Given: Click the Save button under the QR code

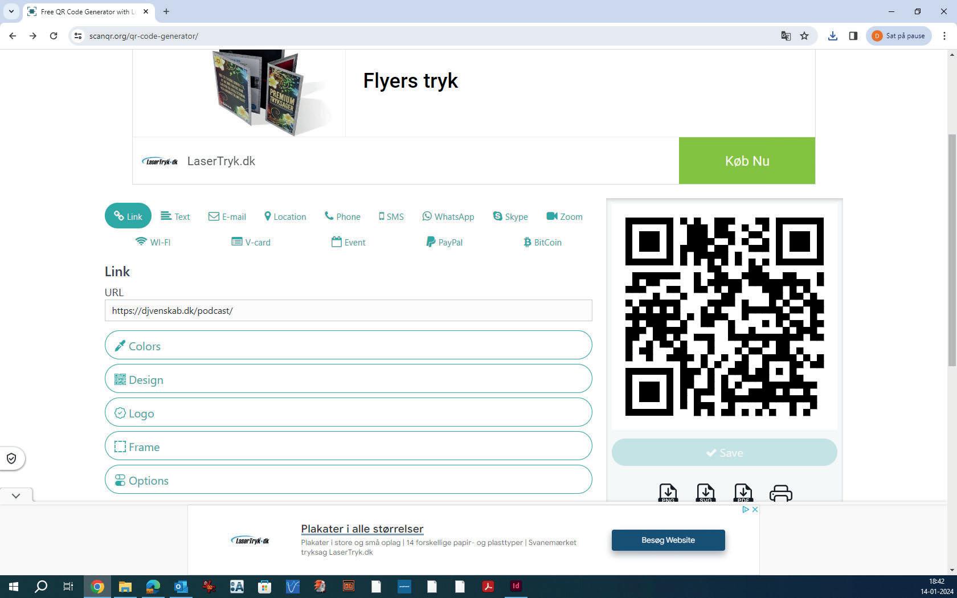Looking at the screenshot, I should (x=724, y=453).
